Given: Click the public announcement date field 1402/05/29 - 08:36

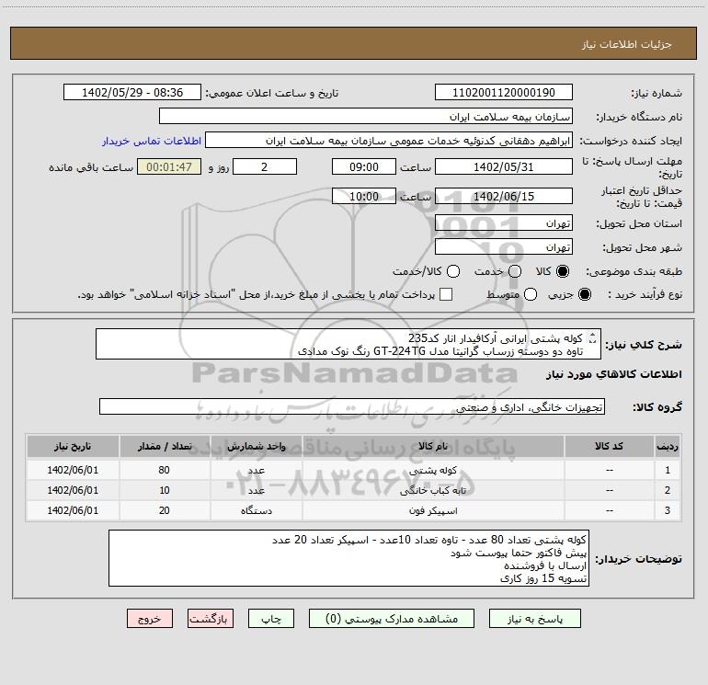Looking at the screenshot, I should click(132, 92).
